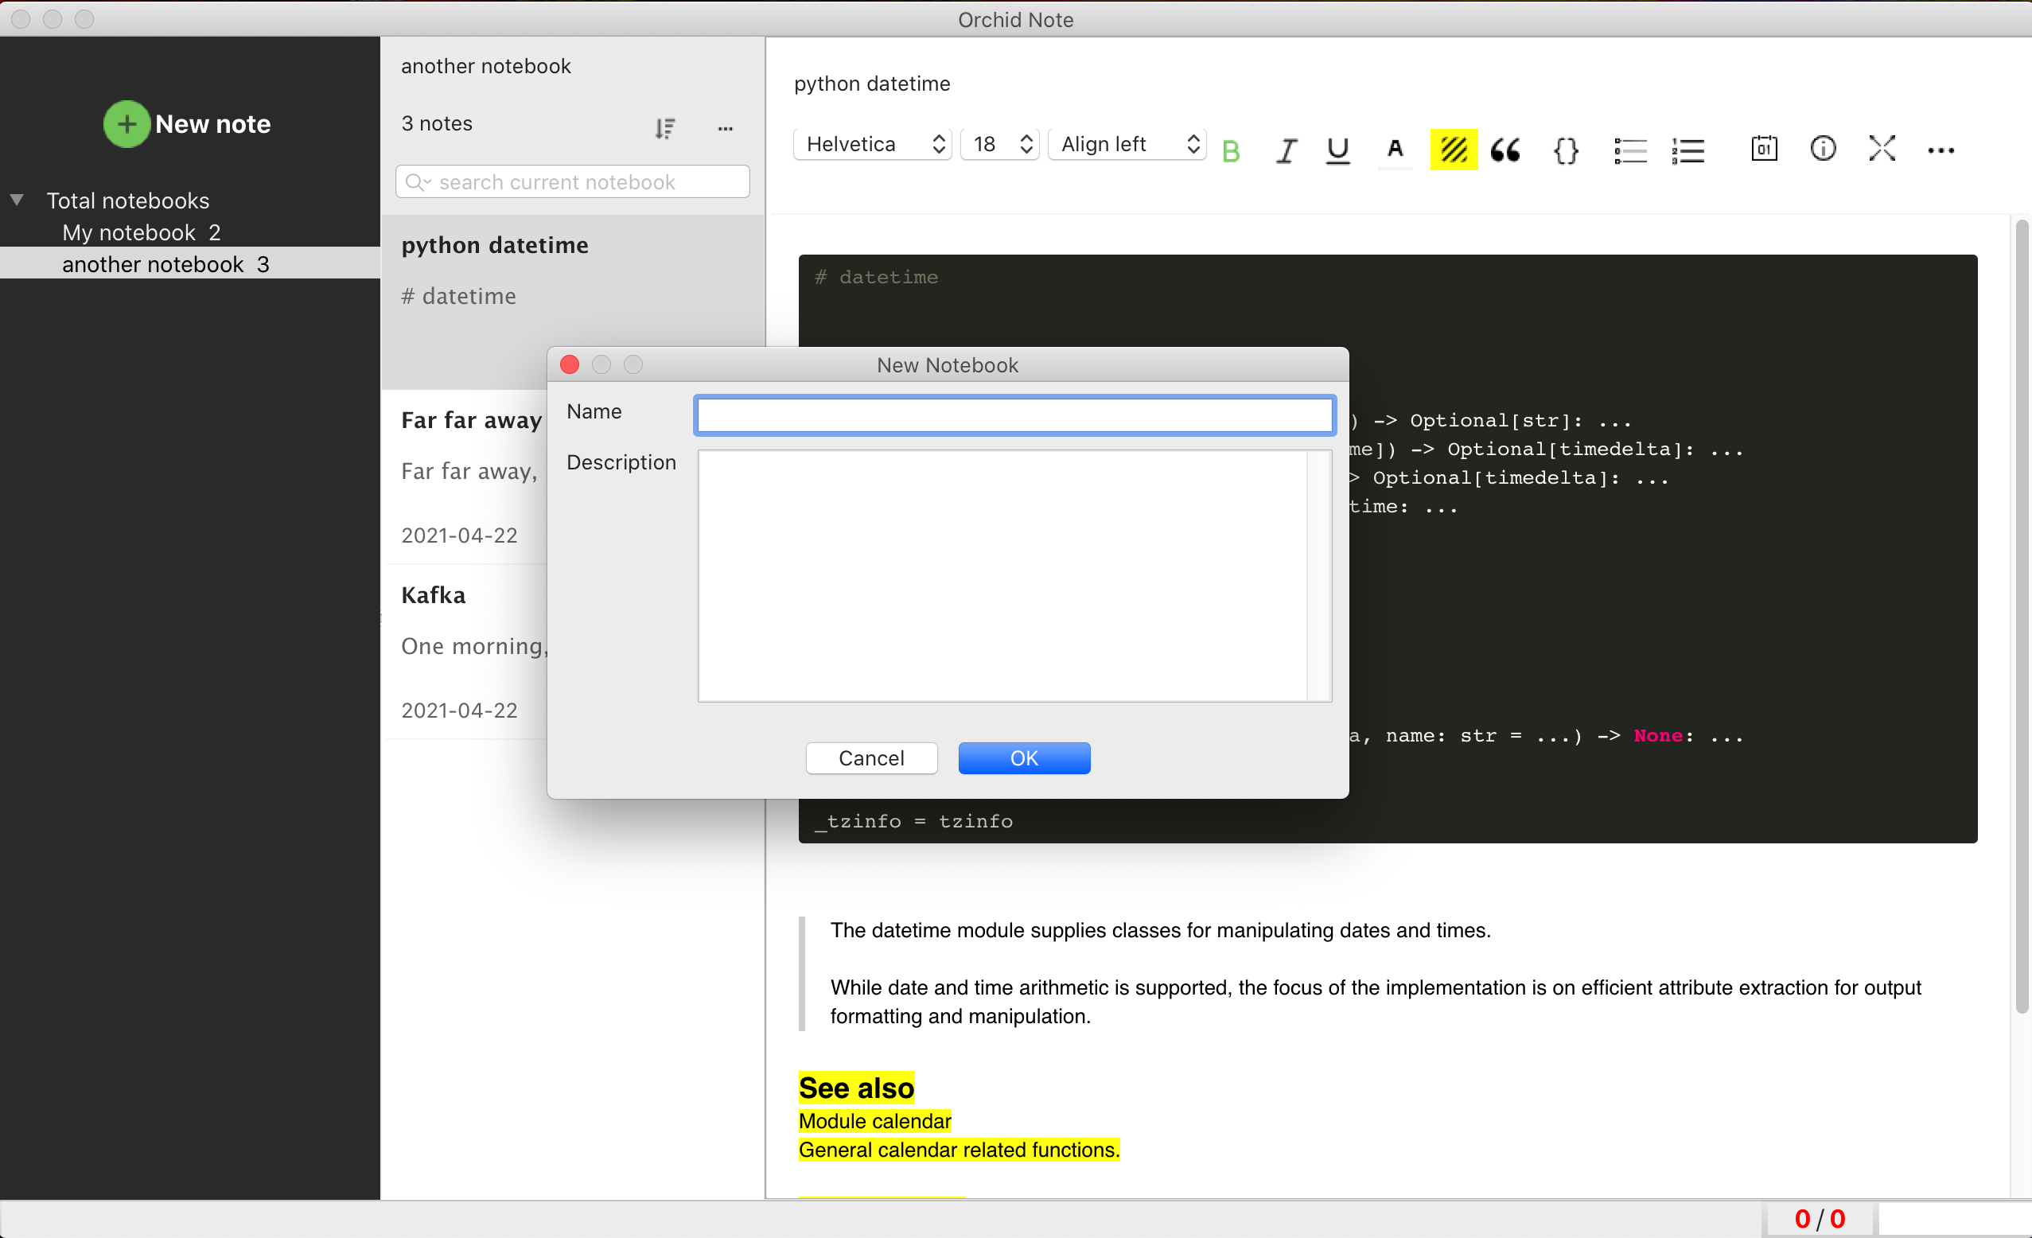
Task: Toggle underline formatting
Action: pos(1337,150)
